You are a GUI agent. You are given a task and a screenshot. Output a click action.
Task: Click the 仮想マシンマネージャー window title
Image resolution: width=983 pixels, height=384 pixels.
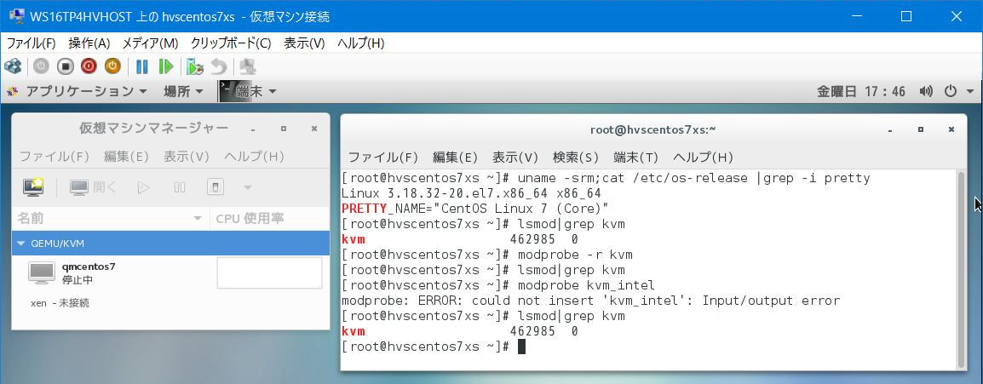153,129
